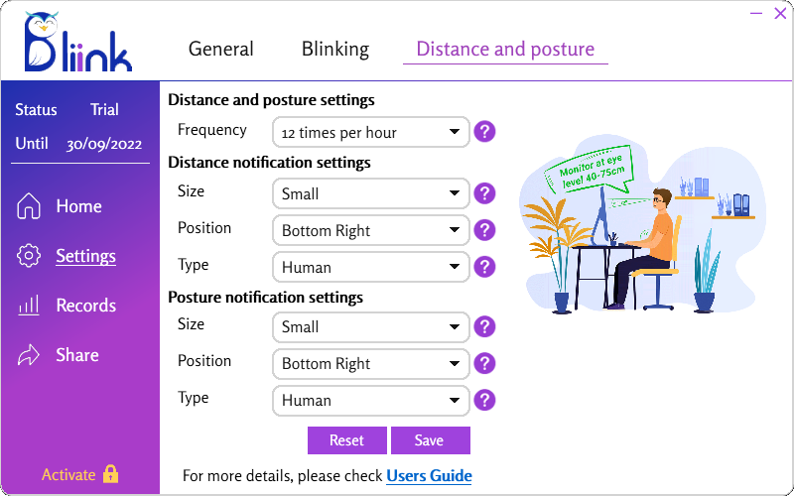Click the Bliink owl logo
794x496 pixels.
coord(77,42)
